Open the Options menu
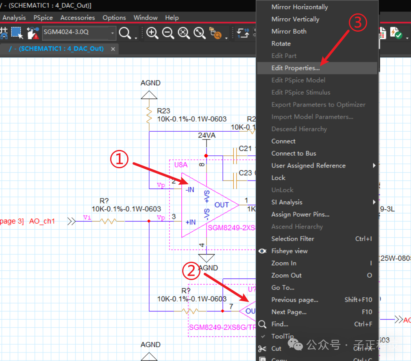Viewport: 411px width, 361px height. tap(114, 17)
